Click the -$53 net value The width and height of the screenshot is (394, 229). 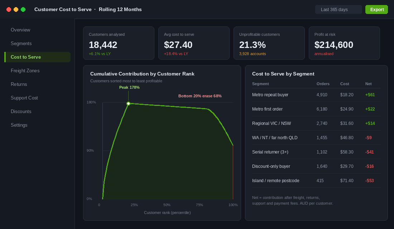[369, 181]
